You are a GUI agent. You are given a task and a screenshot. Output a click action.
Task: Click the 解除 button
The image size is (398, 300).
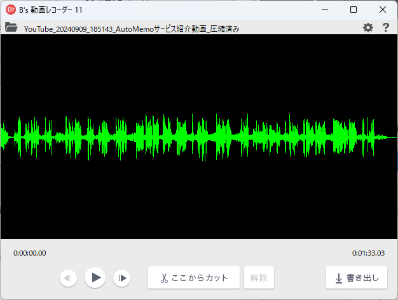[259, 278]
